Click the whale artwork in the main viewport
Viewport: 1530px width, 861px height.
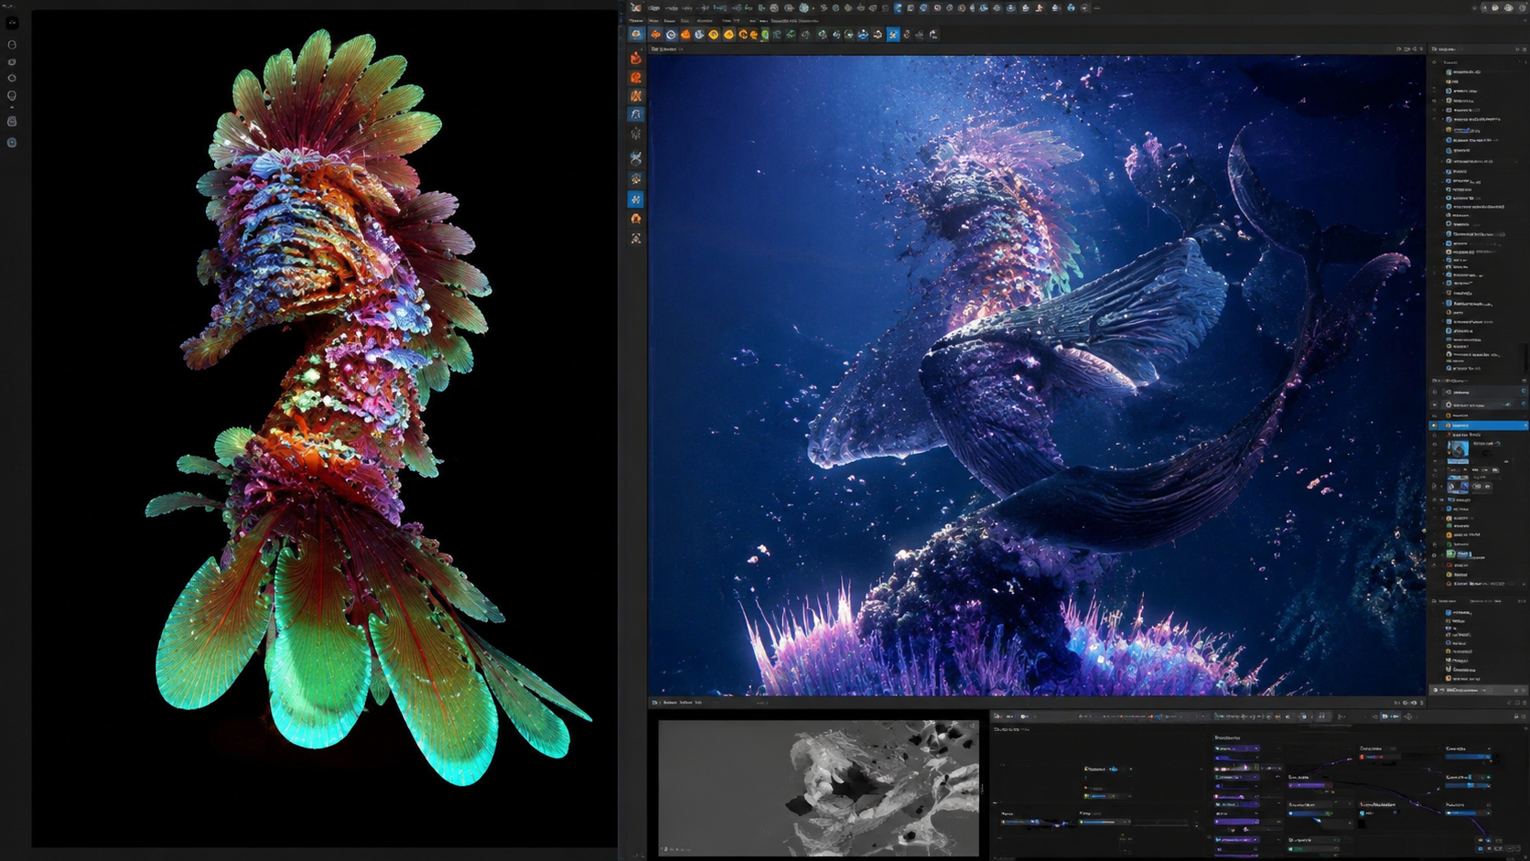(1036, 376)
